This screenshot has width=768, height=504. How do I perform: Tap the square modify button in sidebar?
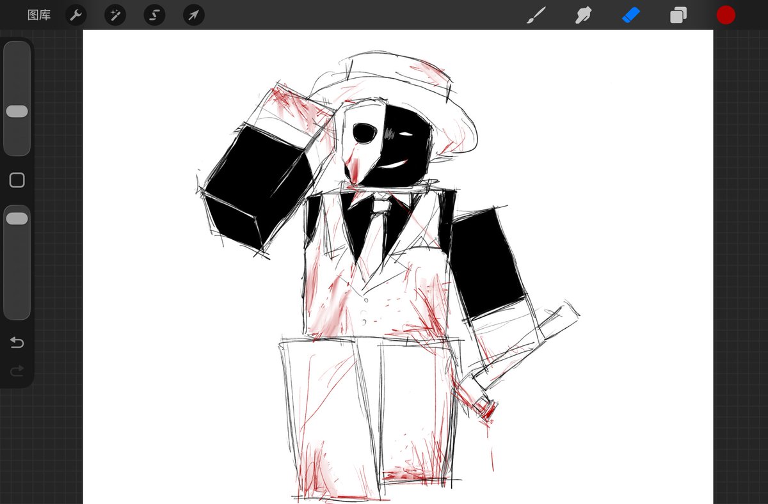(x=17, y=180)
